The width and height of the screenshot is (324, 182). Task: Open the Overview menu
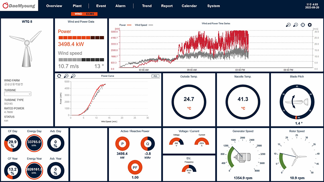(x=54, y=6)
